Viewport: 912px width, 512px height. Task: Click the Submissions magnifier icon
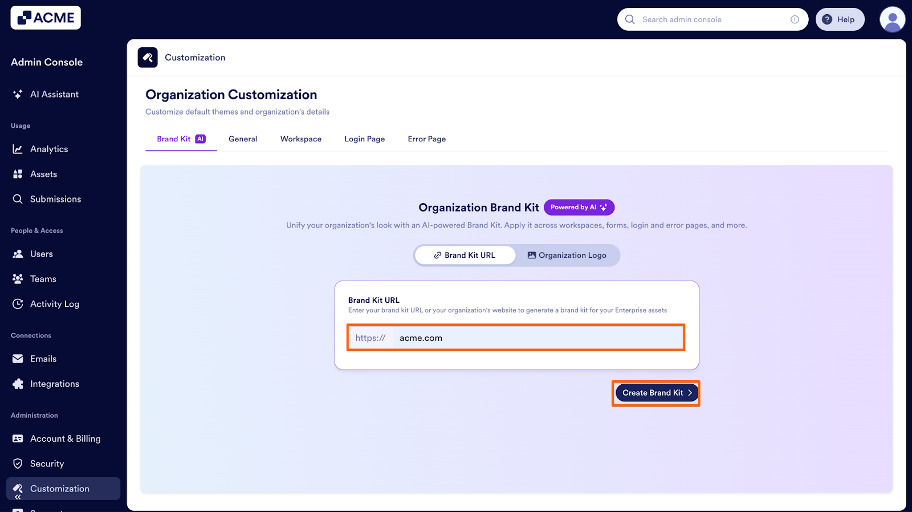click(x=18, y=199)
